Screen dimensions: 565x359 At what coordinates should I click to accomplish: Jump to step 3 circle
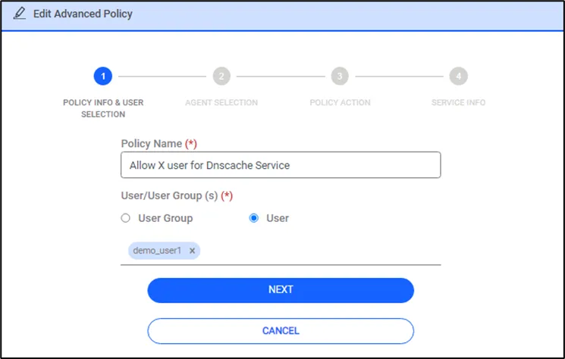pyautogui.click(x=340, y=76)
